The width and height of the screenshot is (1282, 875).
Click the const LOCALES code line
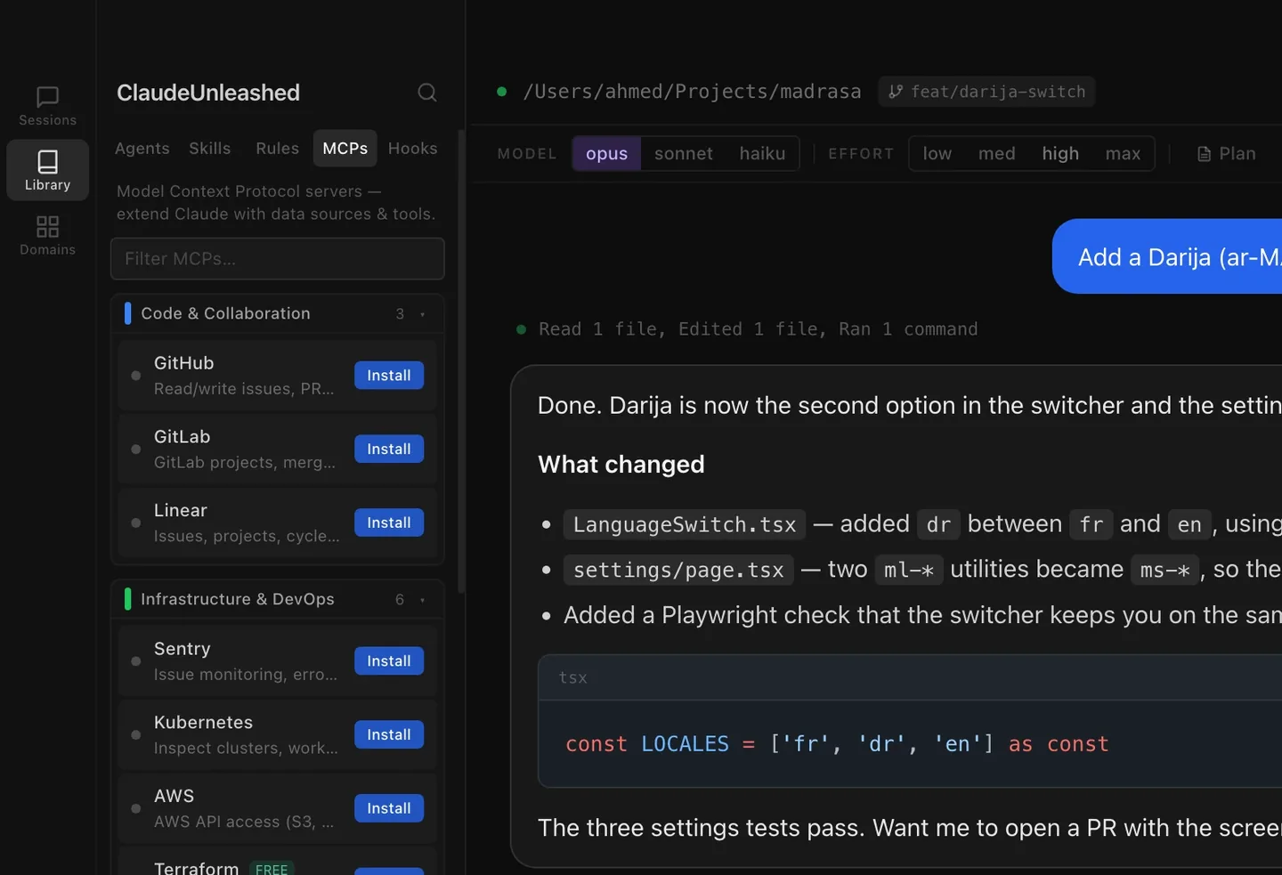[x=837, y=744]
